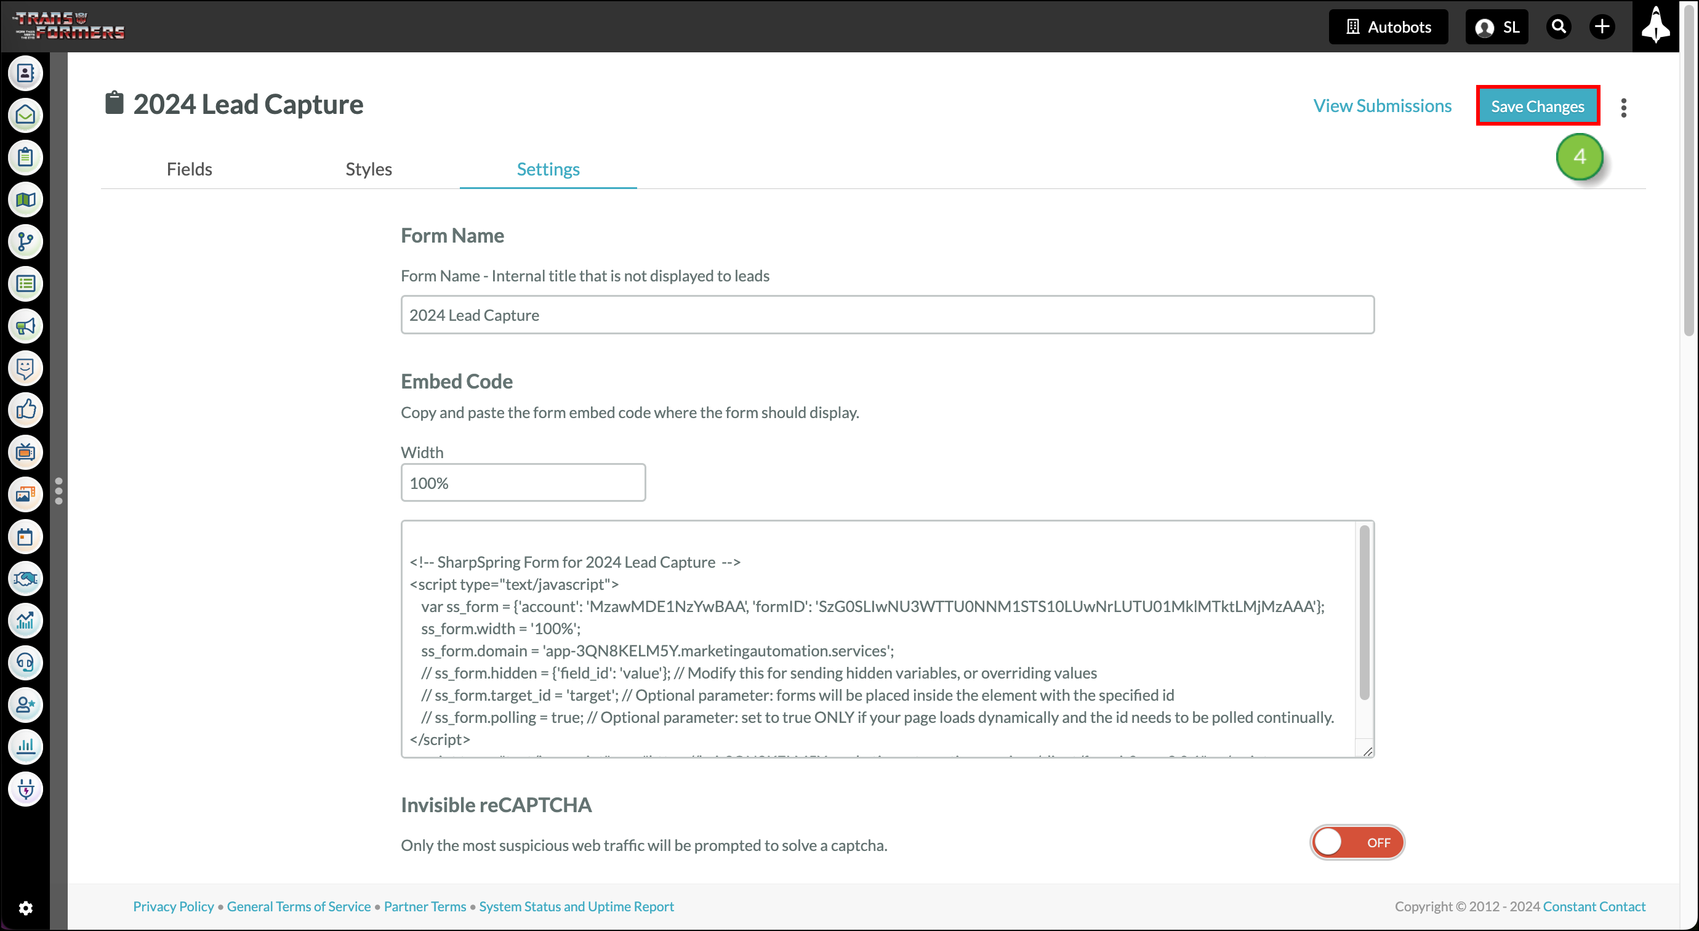
Task: Open the map-shaped sidebar icon
Action: point(25,200)
